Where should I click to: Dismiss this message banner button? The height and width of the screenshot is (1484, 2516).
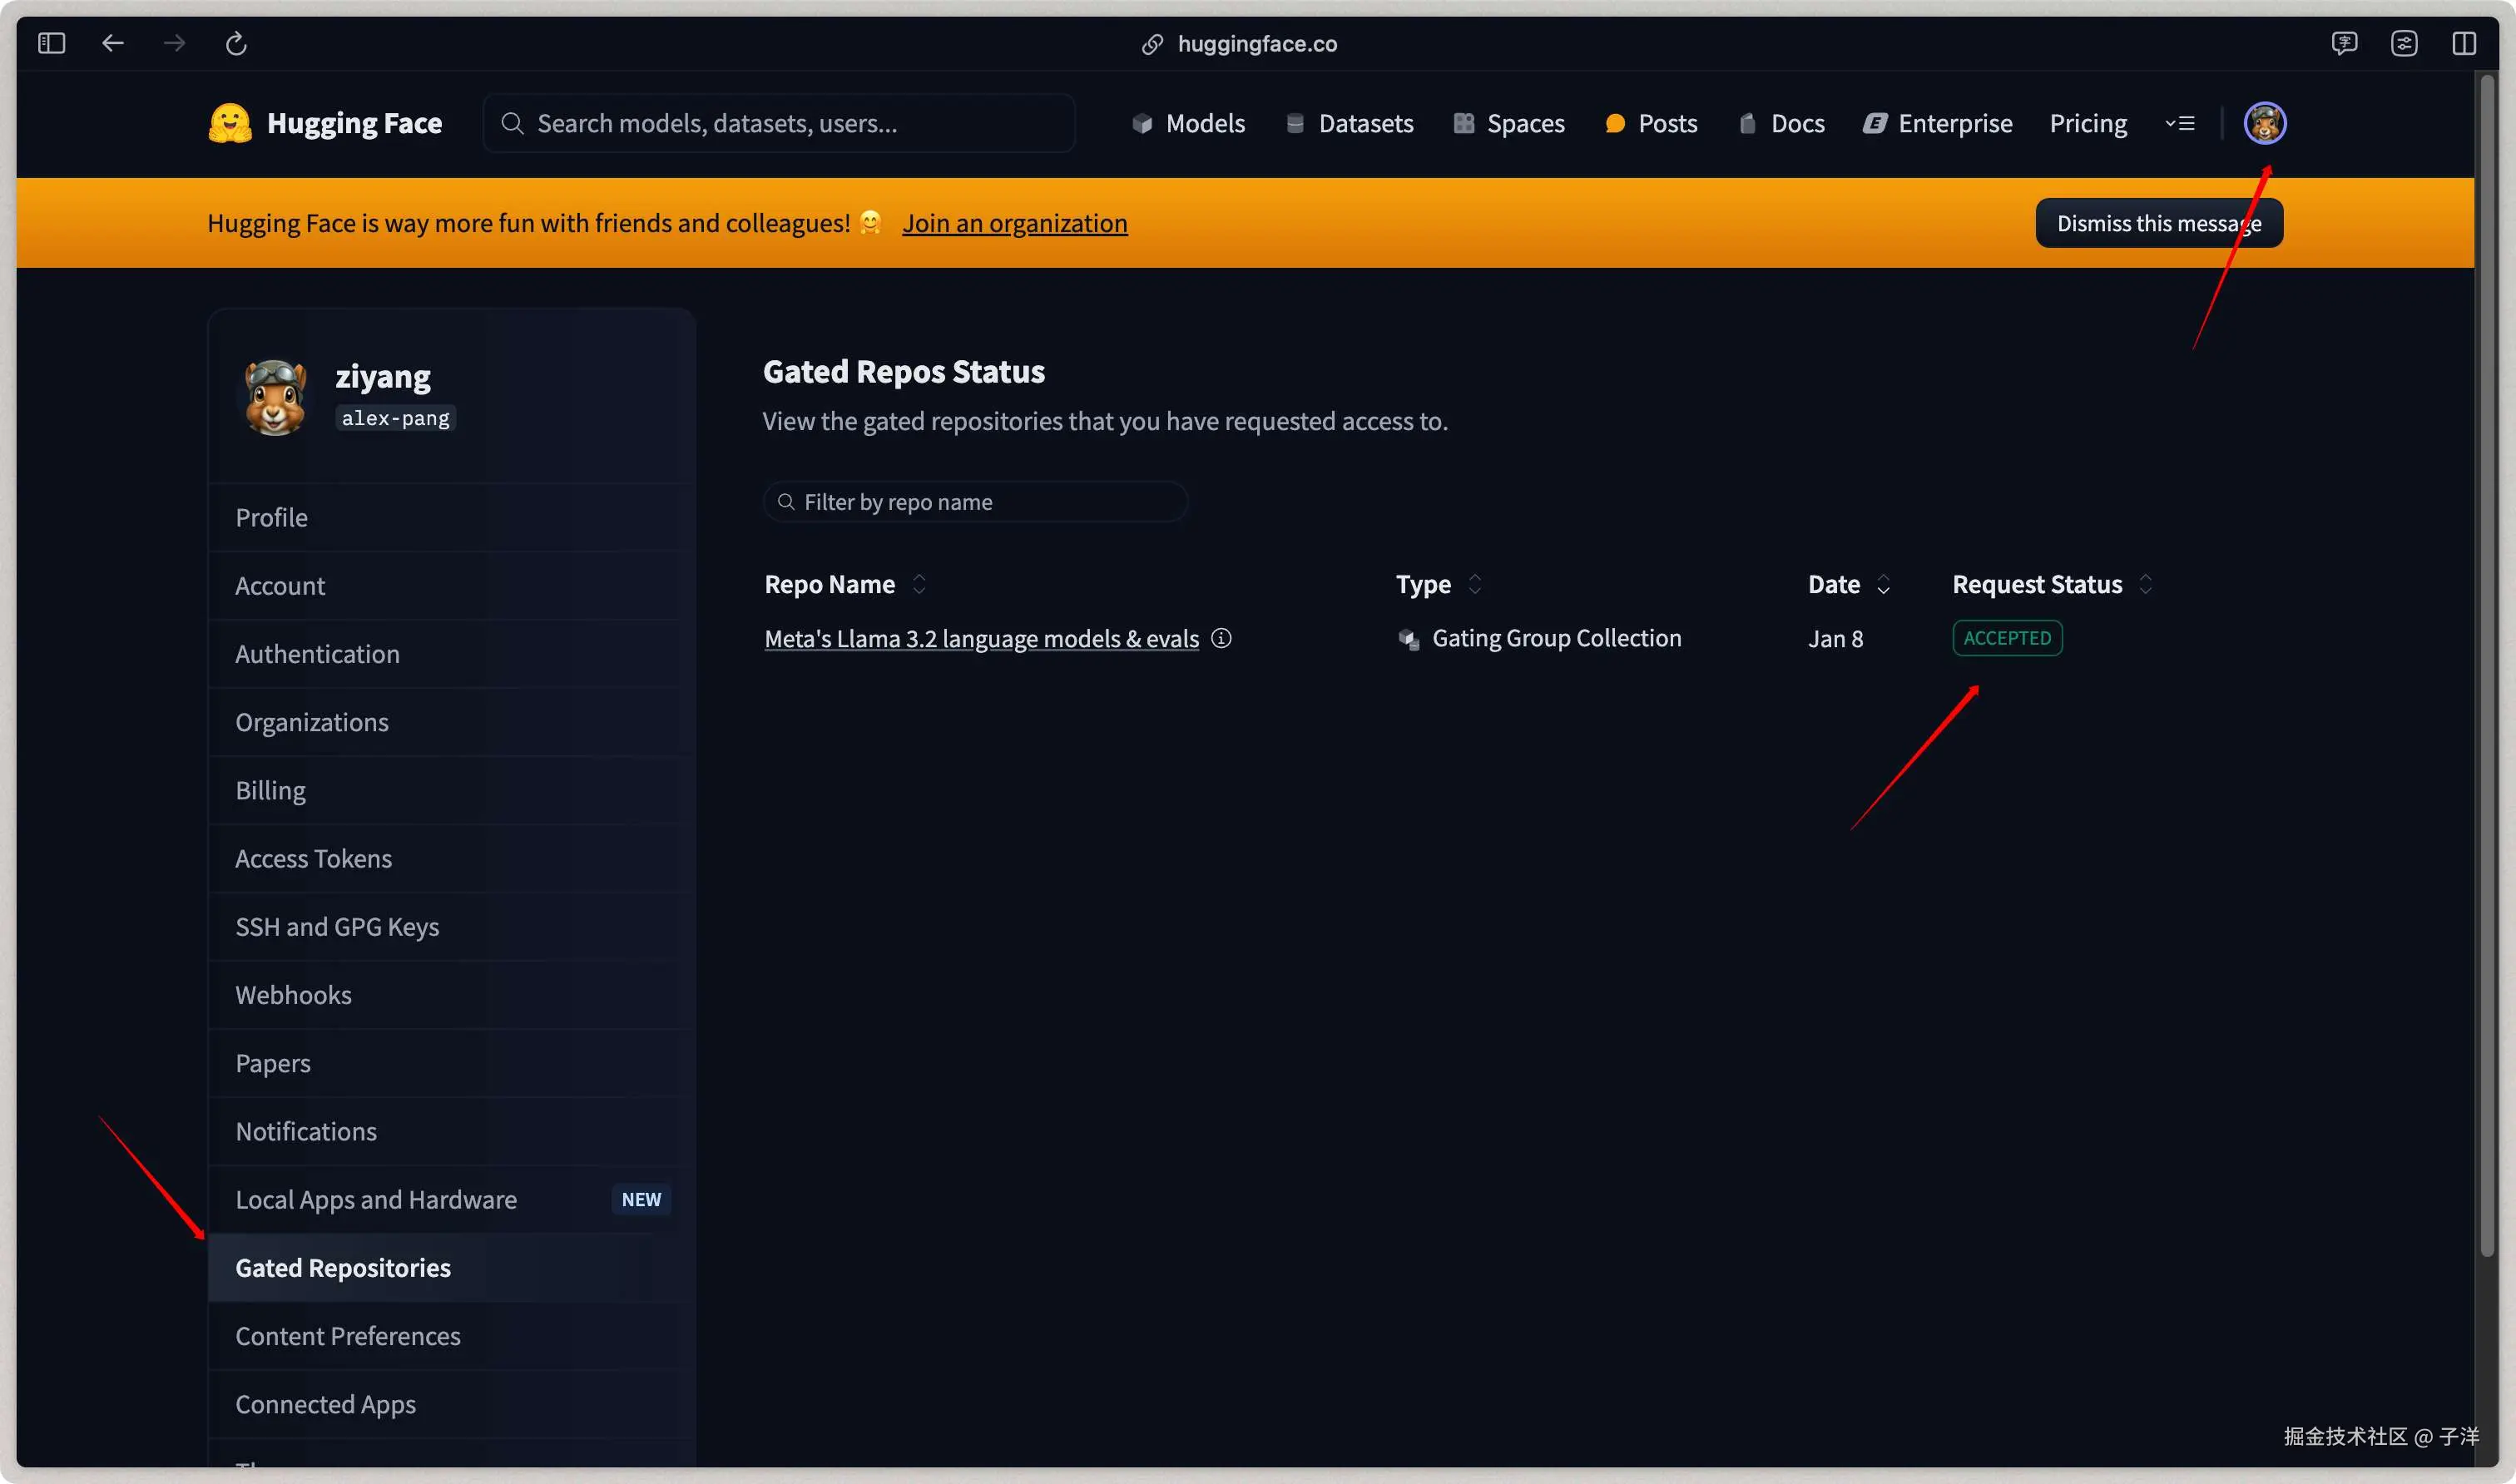[x=2158, y=223]
